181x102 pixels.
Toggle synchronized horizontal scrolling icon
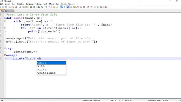click(x=57, y=7)
